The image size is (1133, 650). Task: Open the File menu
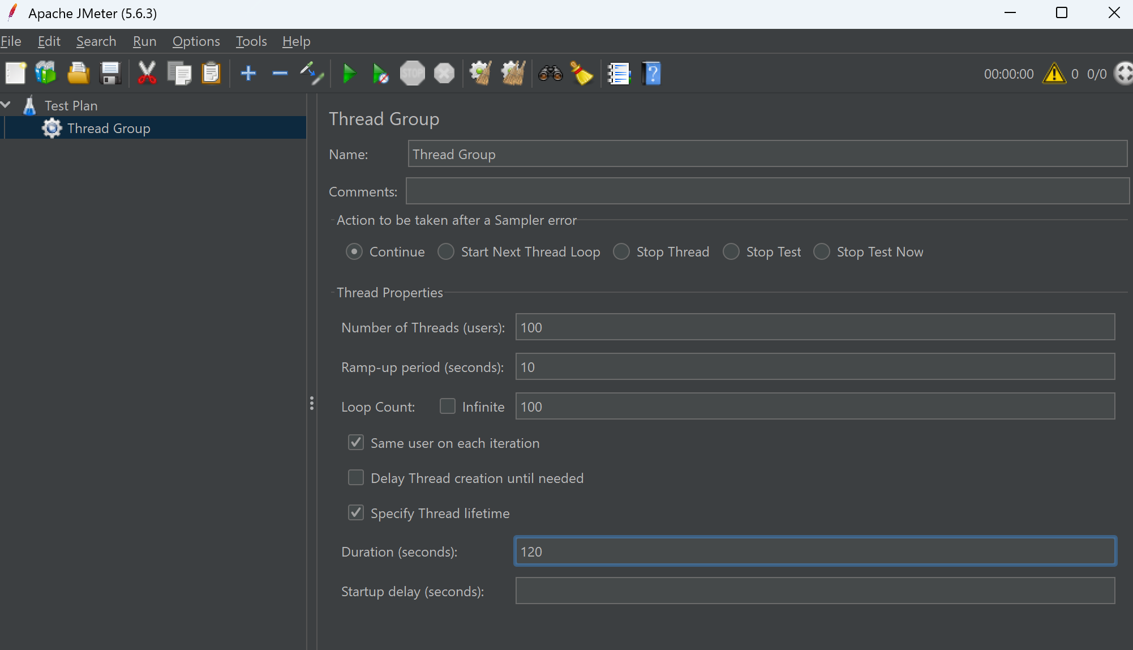coord(11,41)
